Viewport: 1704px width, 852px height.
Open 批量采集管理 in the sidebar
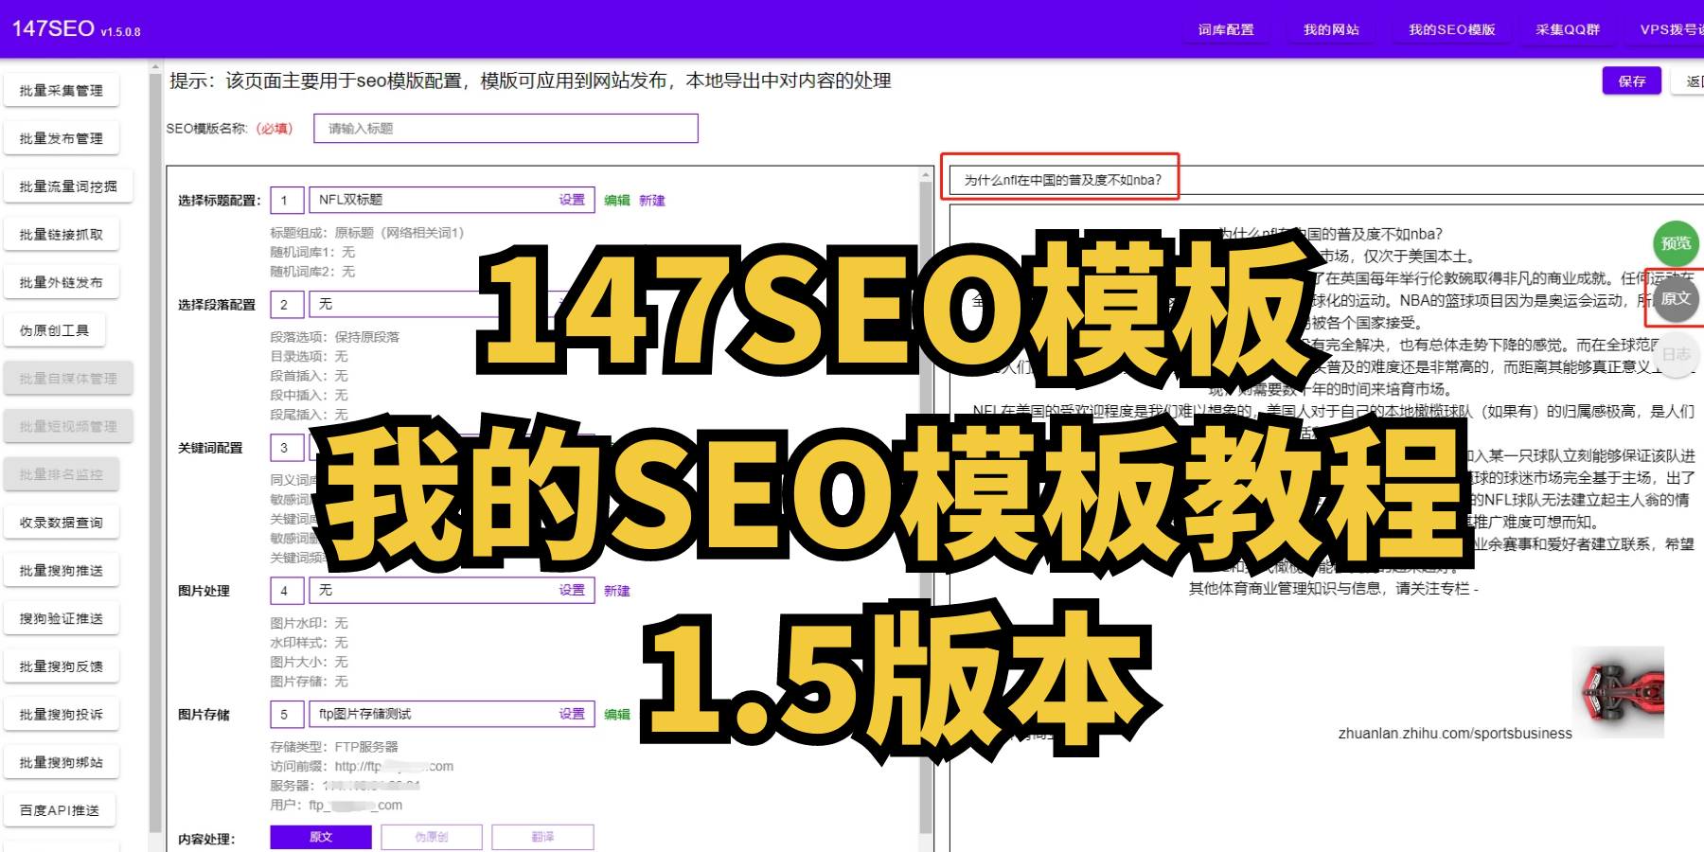point(62,91)
